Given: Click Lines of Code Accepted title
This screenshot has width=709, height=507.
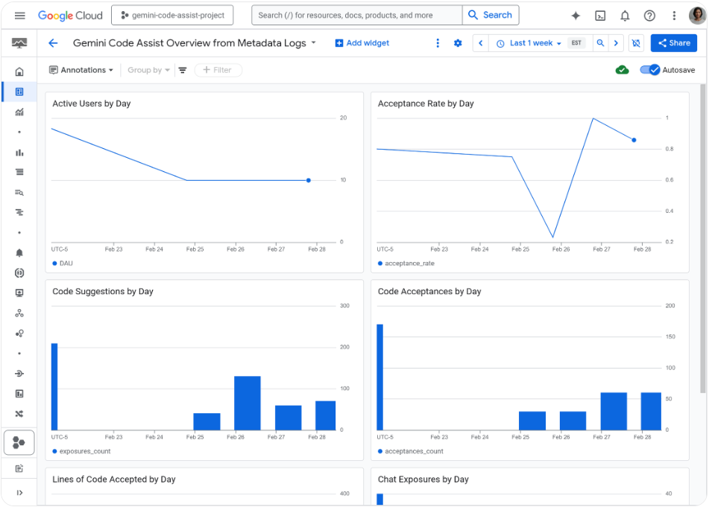Looking at the screenshot, I should pyautogui.click(x=113, y=479).
